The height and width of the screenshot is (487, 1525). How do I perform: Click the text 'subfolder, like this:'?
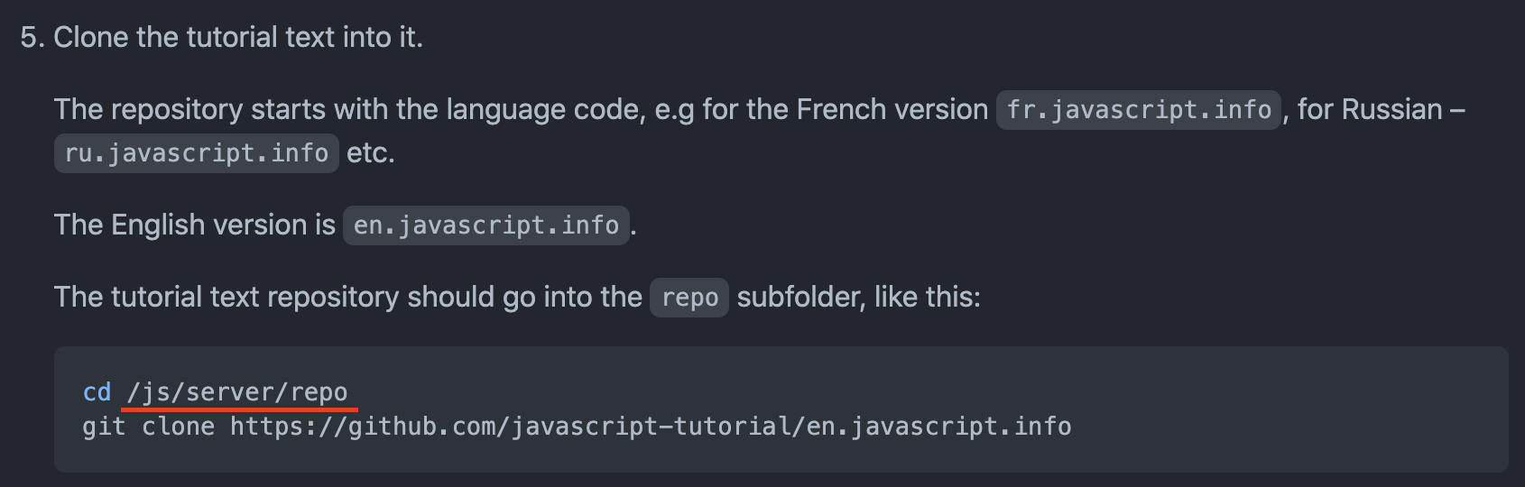[859, 298]
